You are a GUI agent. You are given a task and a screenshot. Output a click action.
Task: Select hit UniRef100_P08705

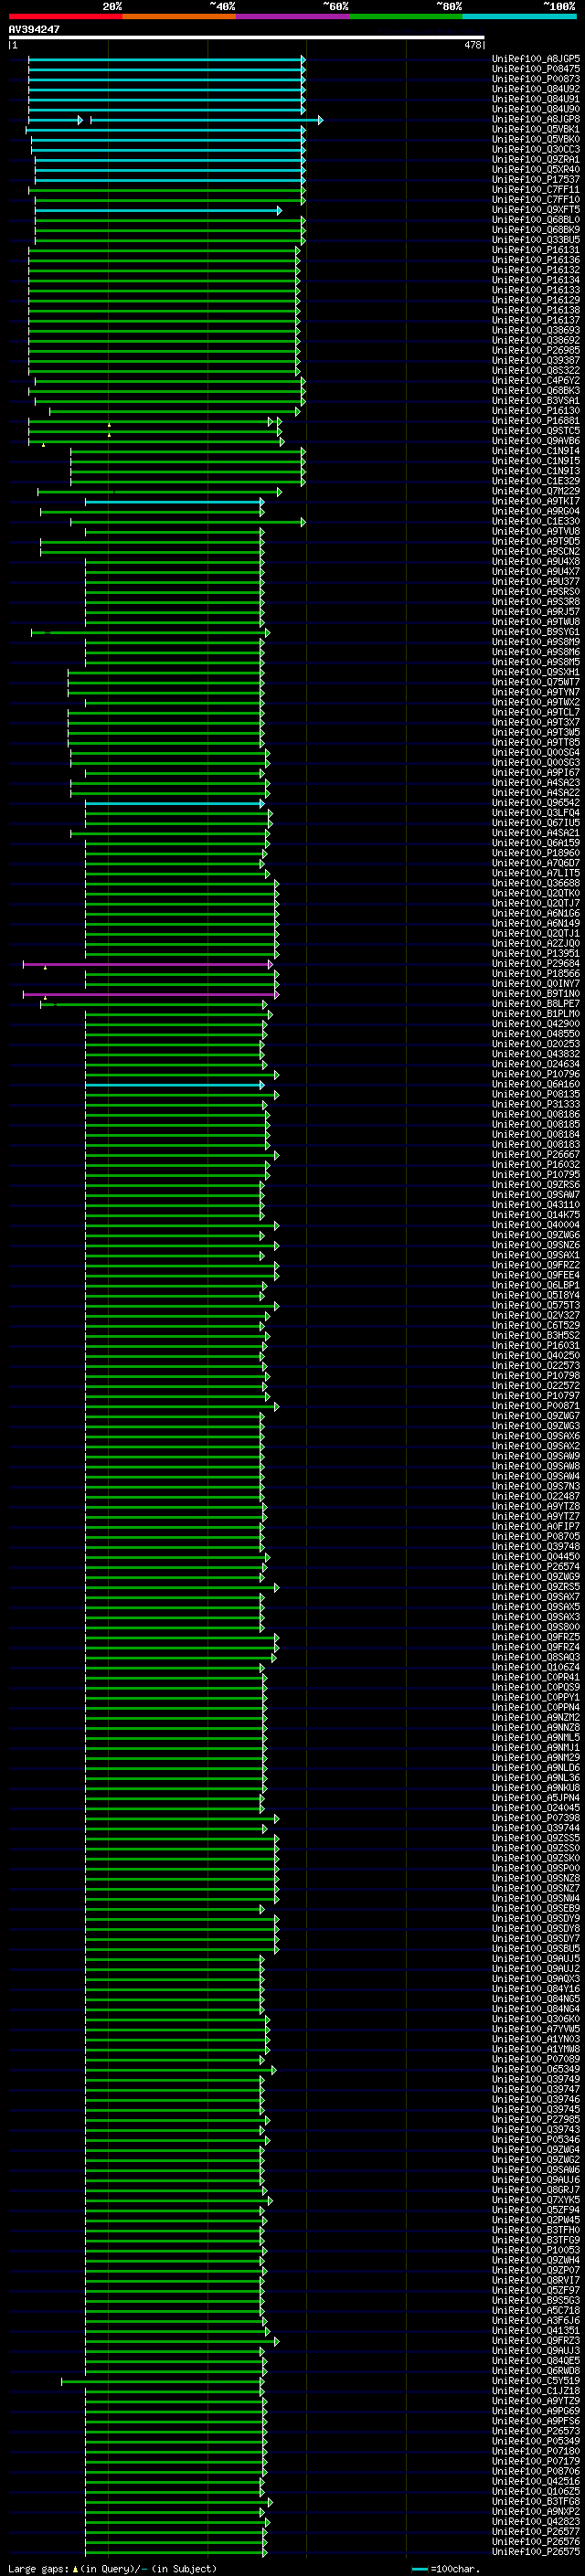(536, 1536)
